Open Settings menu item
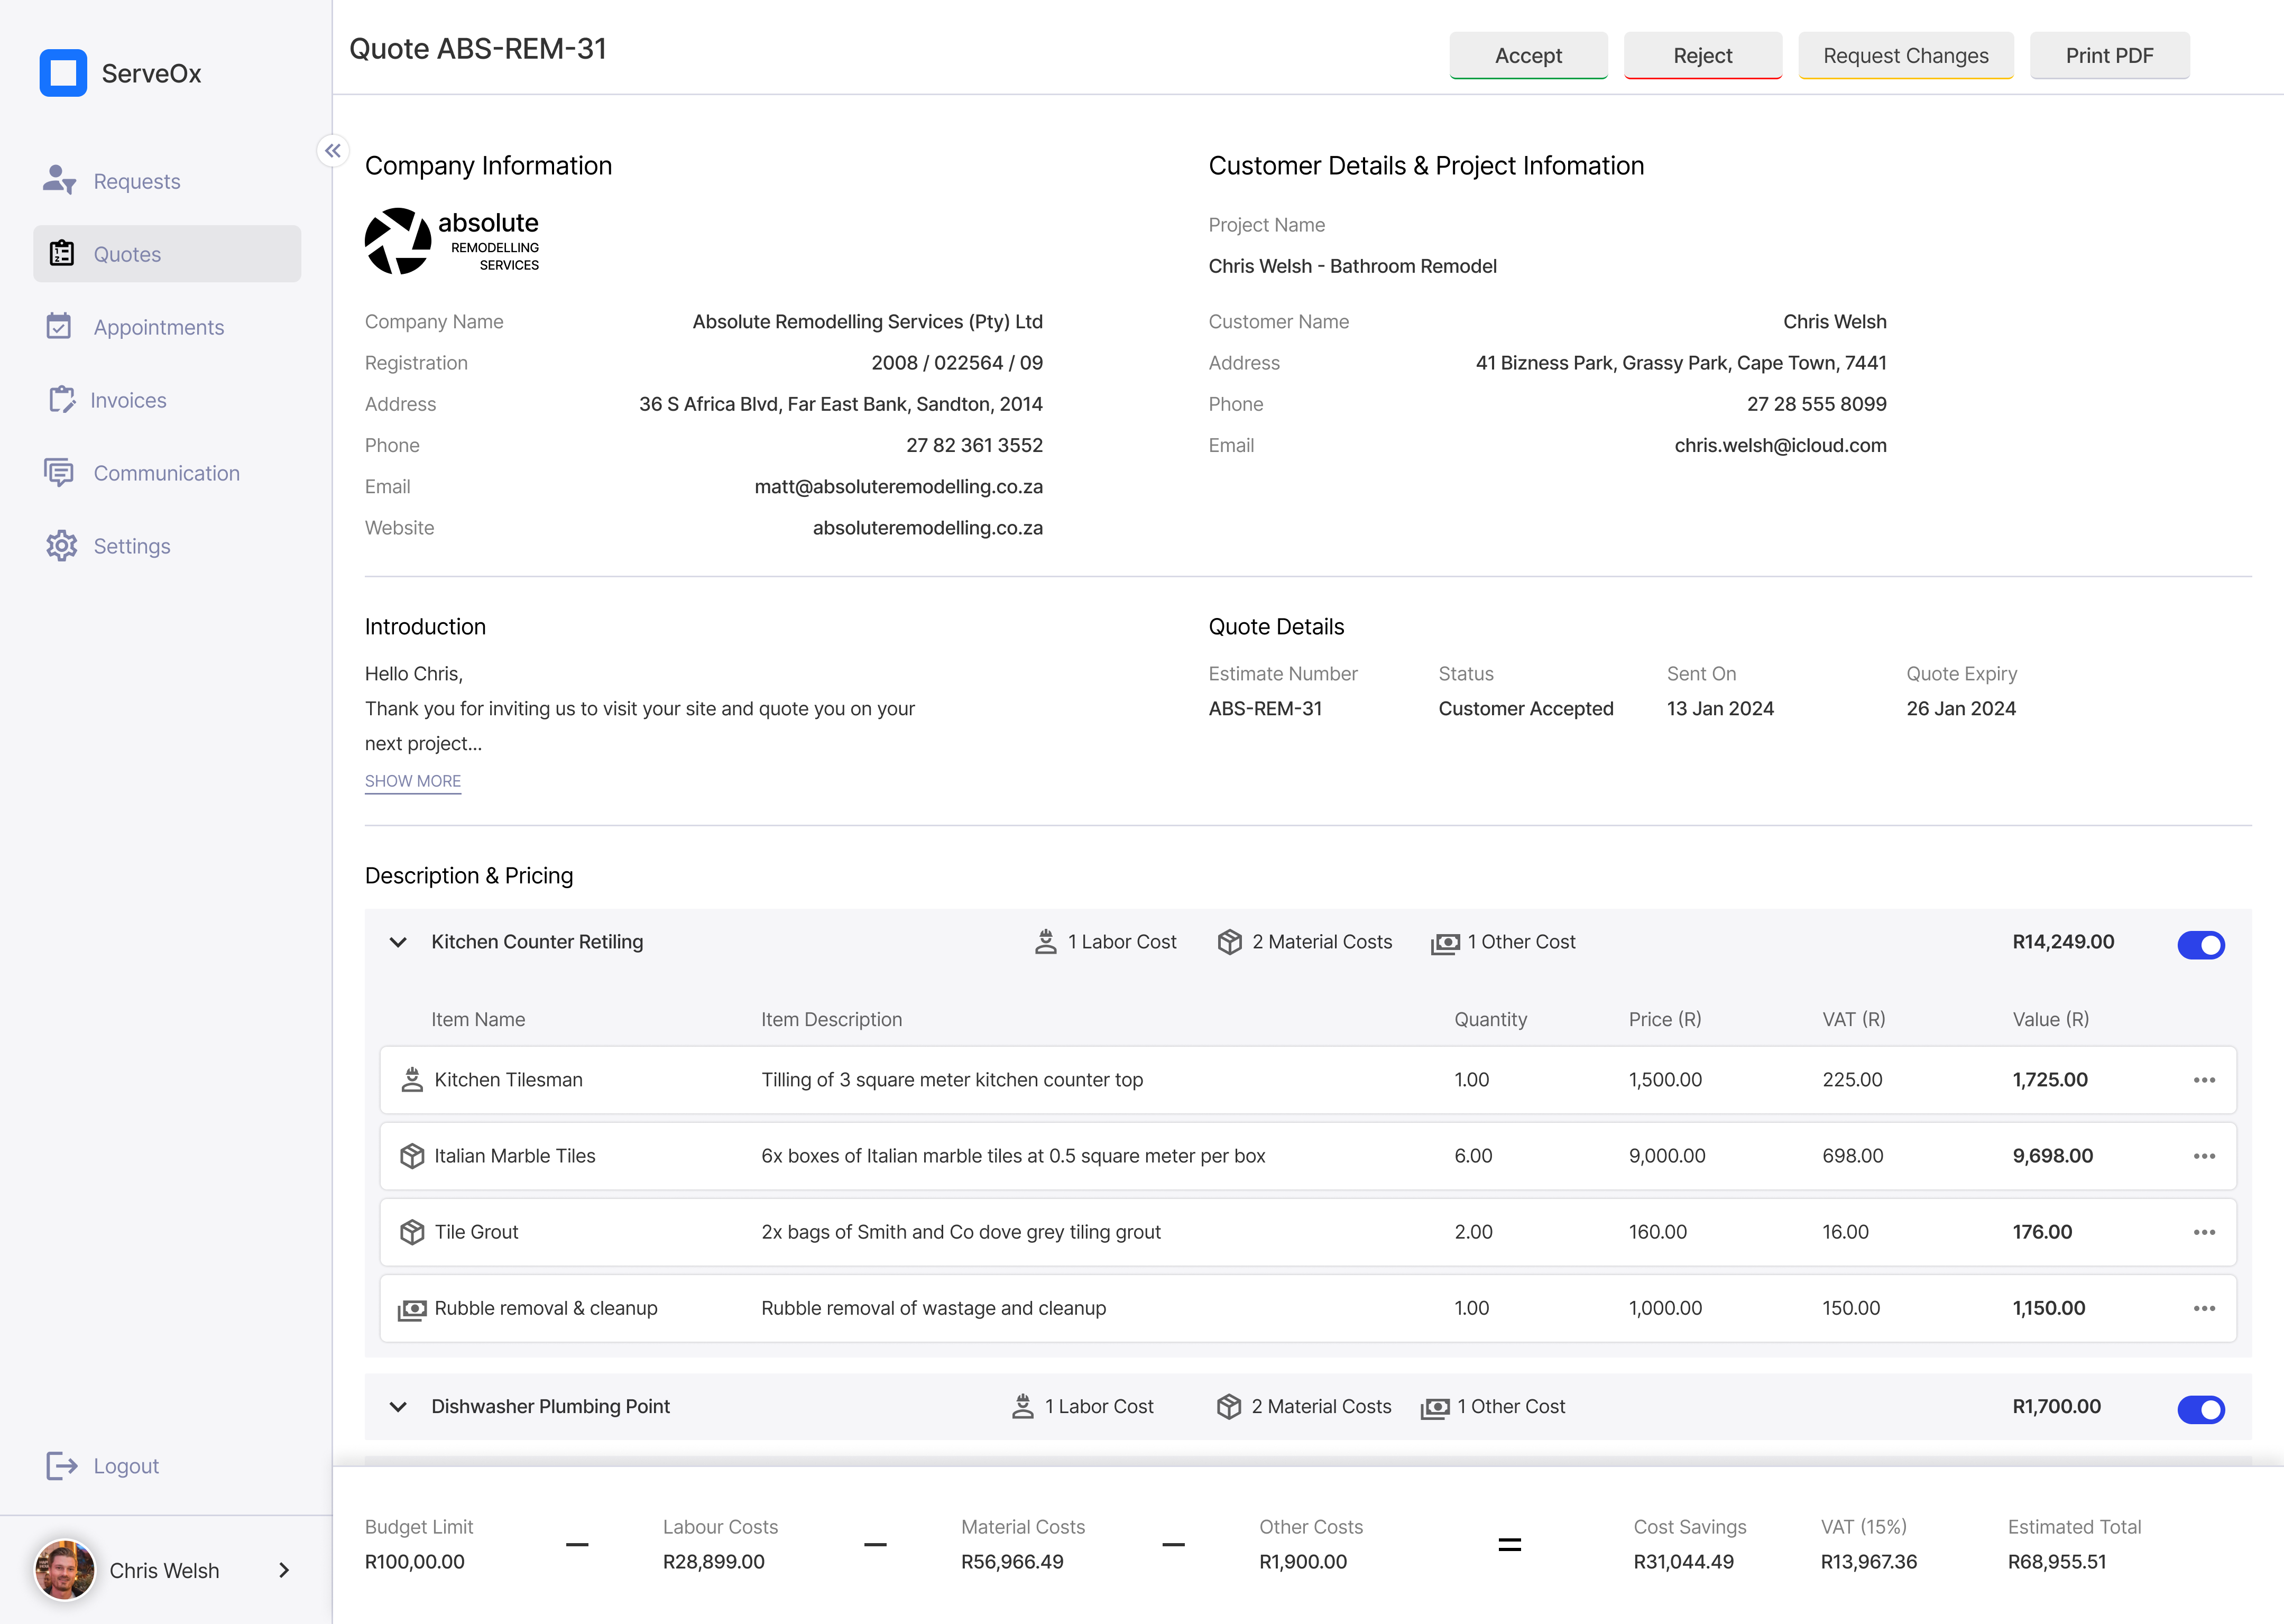 tap(167, 546)
